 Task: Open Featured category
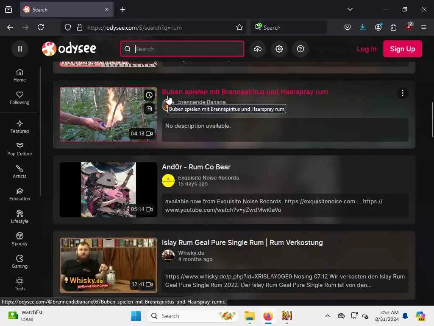(19, 126)
